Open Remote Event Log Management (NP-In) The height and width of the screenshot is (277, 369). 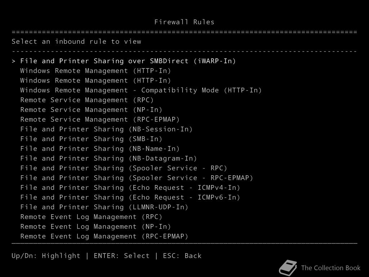95,227
